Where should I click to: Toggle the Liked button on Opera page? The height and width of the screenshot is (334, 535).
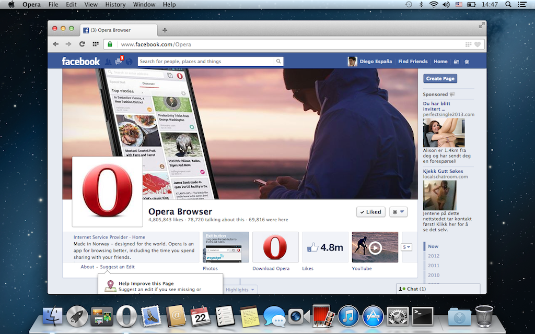pos(370,212)
